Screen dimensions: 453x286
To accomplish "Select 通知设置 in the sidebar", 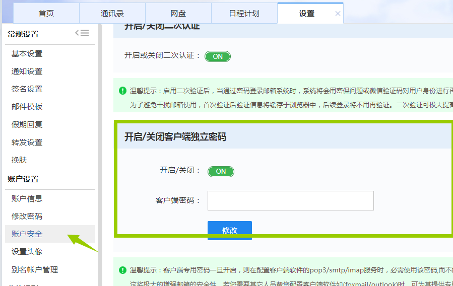I will coord(27,71).
